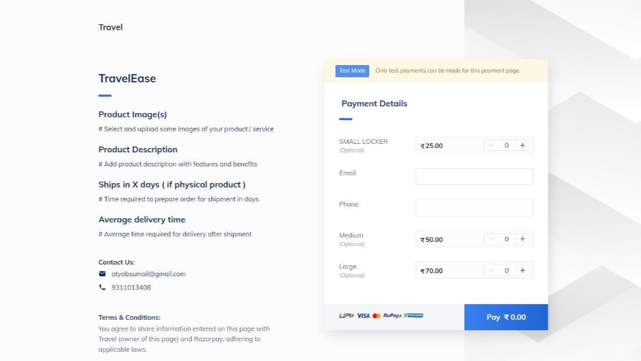
Task: Click the Pay ₹ 0.00 button
Action: 506,317
